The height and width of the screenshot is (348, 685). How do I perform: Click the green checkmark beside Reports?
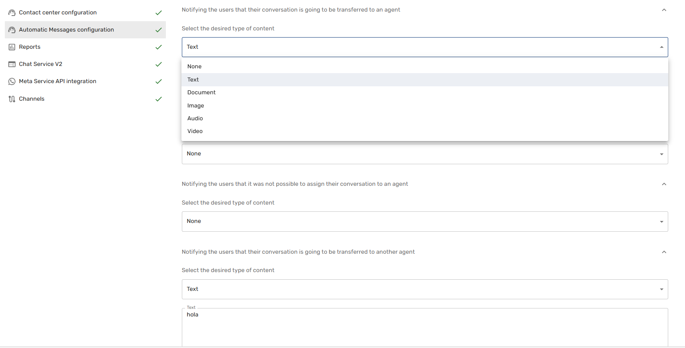pos(159,47)
